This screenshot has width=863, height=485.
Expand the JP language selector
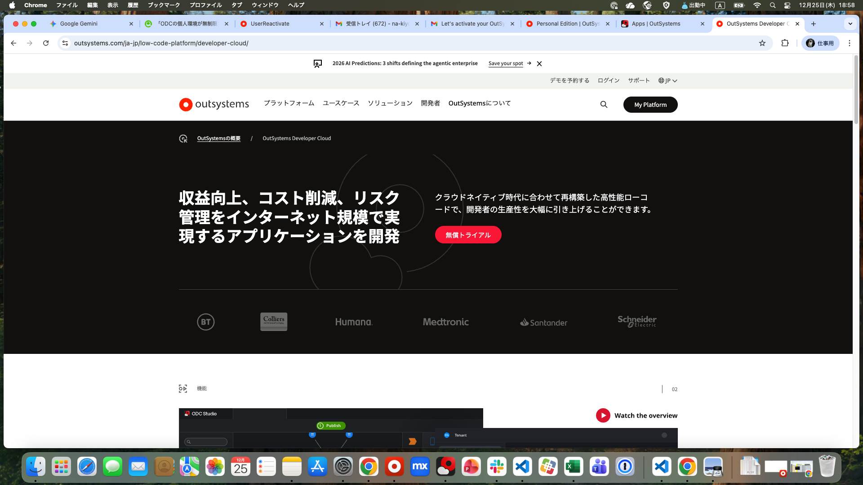(667, 81)
